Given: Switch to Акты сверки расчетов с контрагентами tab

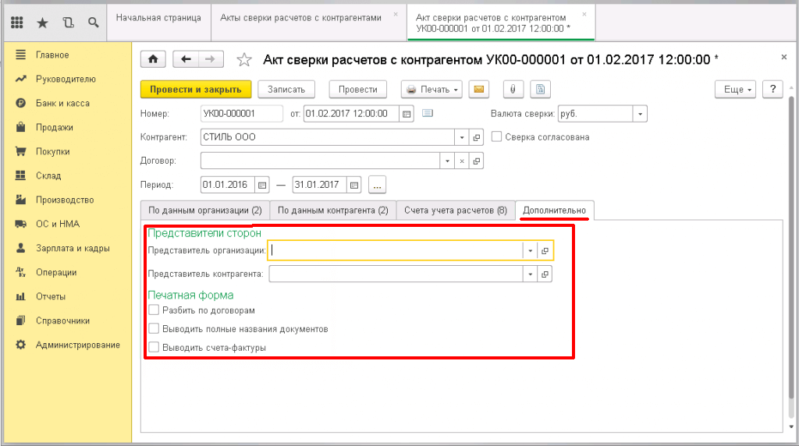Looking at the screenshot, I should click(x=300, y=18).
